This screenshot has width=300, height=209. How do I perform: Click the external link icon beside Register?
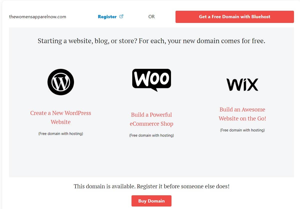121,16
